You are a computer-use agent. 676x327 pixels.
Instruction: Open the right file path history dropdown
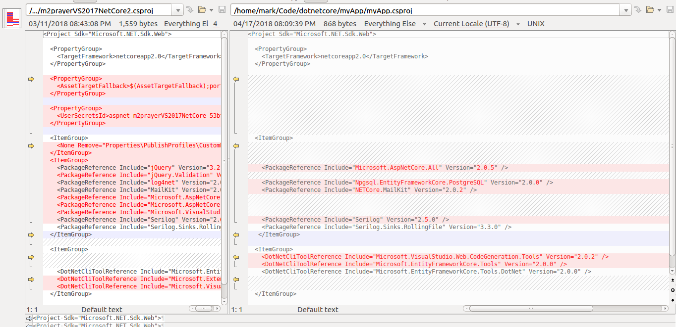coord(626,9)
